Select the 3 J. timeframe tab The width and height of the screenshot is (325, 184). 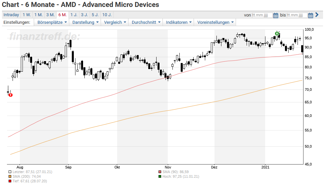tap(84, 15)
